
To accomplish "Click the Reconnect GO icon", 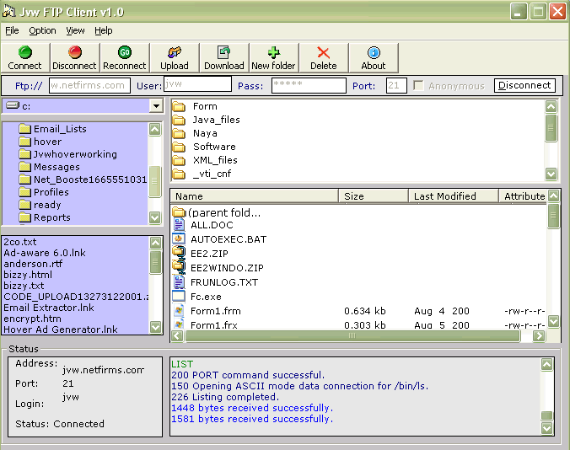I will coord(125,52).
